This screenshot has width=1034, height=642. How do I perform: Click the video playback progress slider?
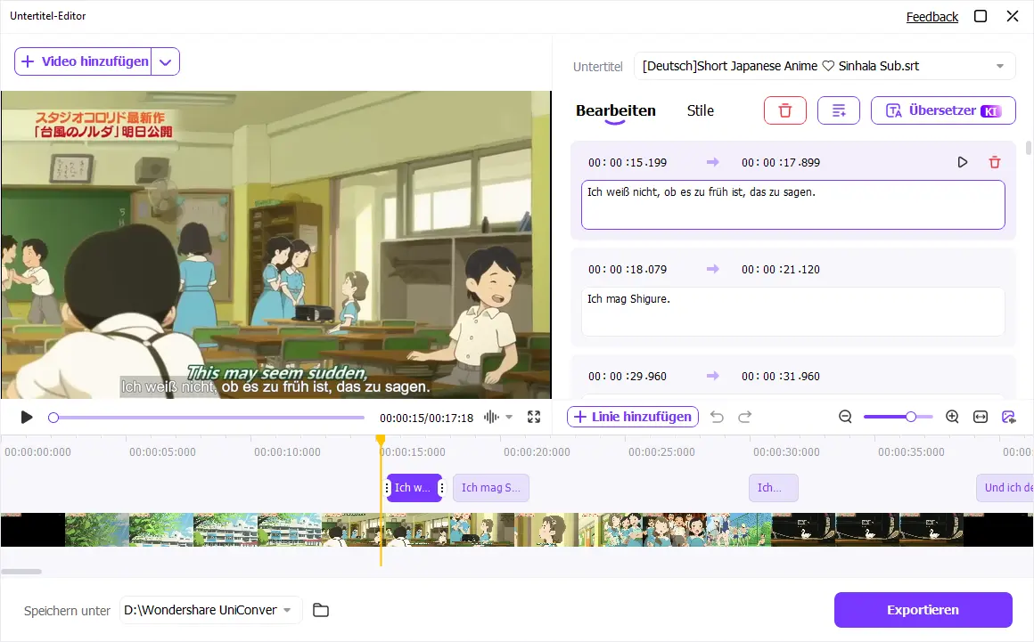[207, 418]
